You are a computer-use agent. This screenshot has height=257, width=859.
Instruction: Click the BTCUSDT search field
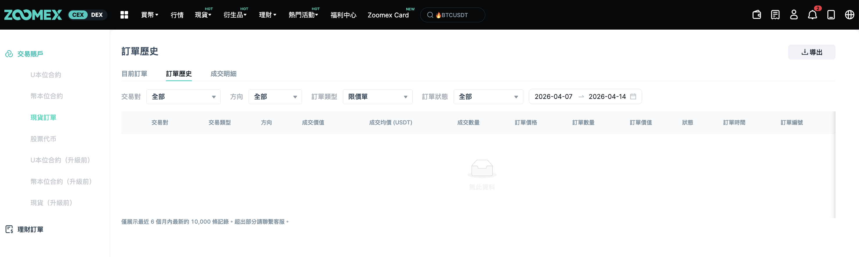pyautogui.click(x=452, y=15)
